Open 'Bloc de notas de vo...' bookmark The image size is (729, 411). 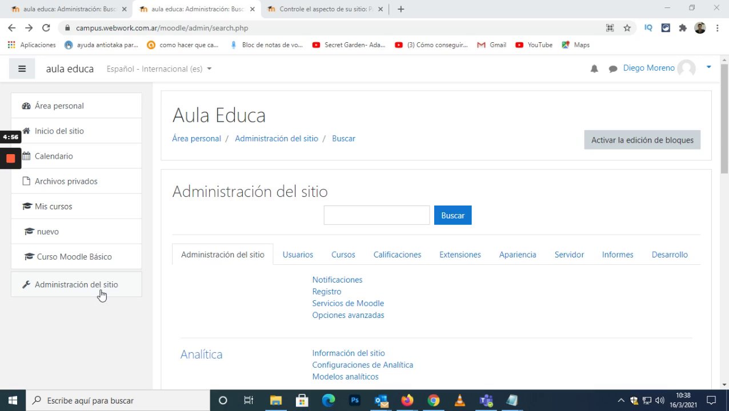[x=266, y=45]
